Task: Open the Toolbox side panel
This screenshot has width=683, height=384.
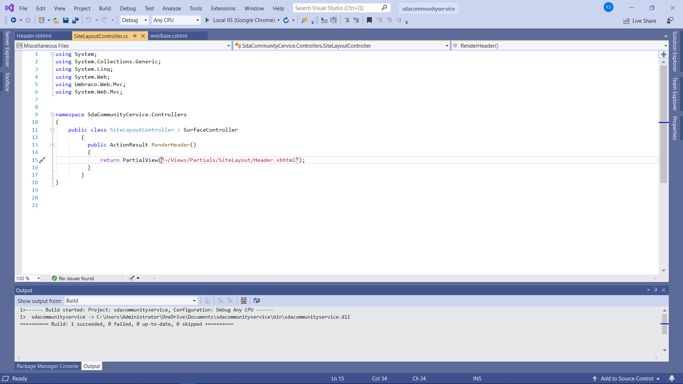Action: coord(7,82)
